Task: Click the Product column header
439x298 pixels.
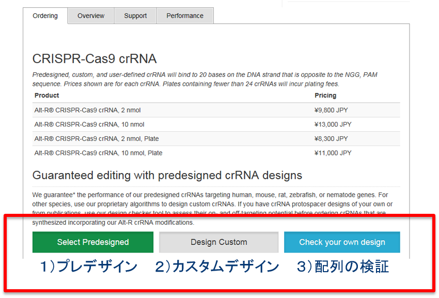Action: [x=47, y=96]
